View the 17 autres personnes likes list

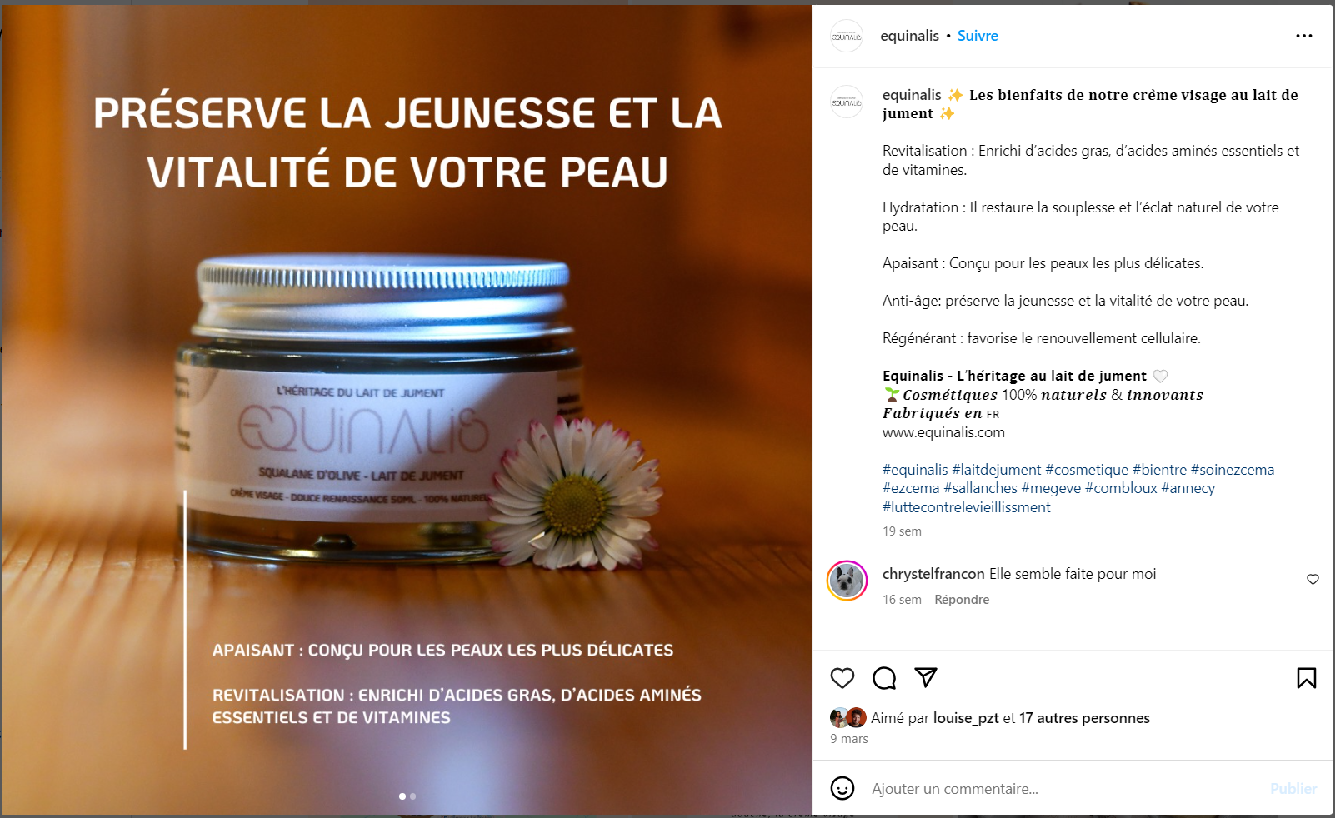[x=1084, y=718]
